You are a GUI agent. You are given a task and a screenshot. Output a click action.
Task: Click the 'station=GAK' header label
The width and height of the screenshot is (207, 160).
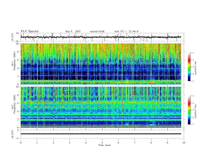pyautogui.click(x=97, y=31)
